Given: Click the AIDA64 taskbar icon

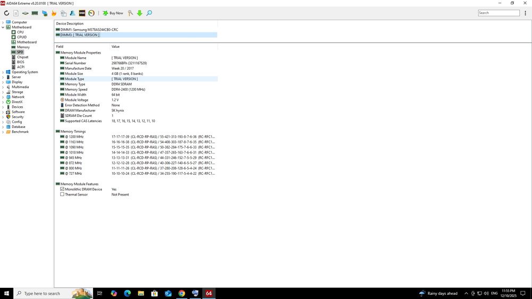Looking at the screenshot, I should pyautogui.click(x=209, y=293).
